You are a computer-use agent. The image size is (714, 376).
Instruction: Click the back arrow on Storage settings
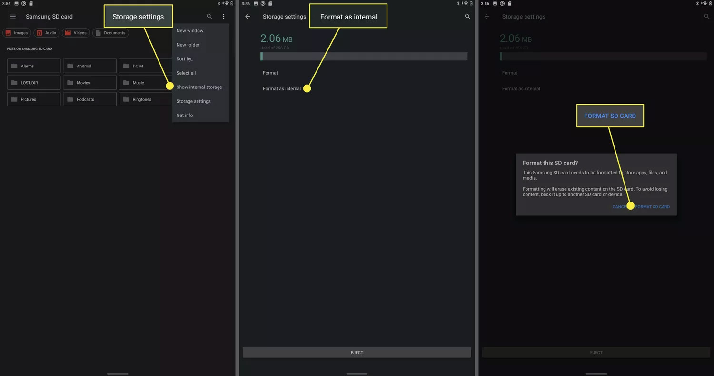pos(247,16)
